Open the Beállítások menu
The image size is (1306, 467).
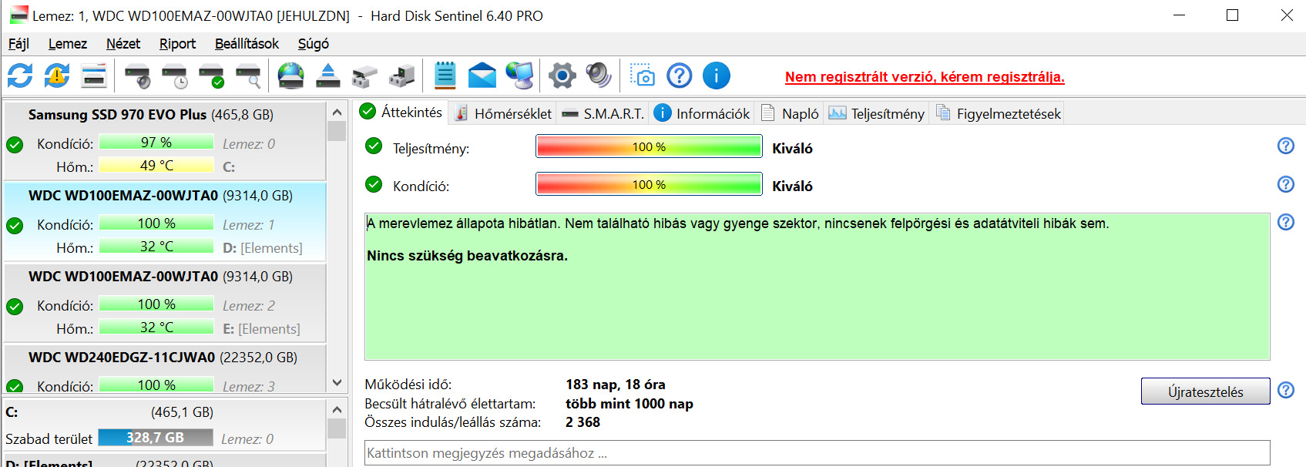pos(247,44)
